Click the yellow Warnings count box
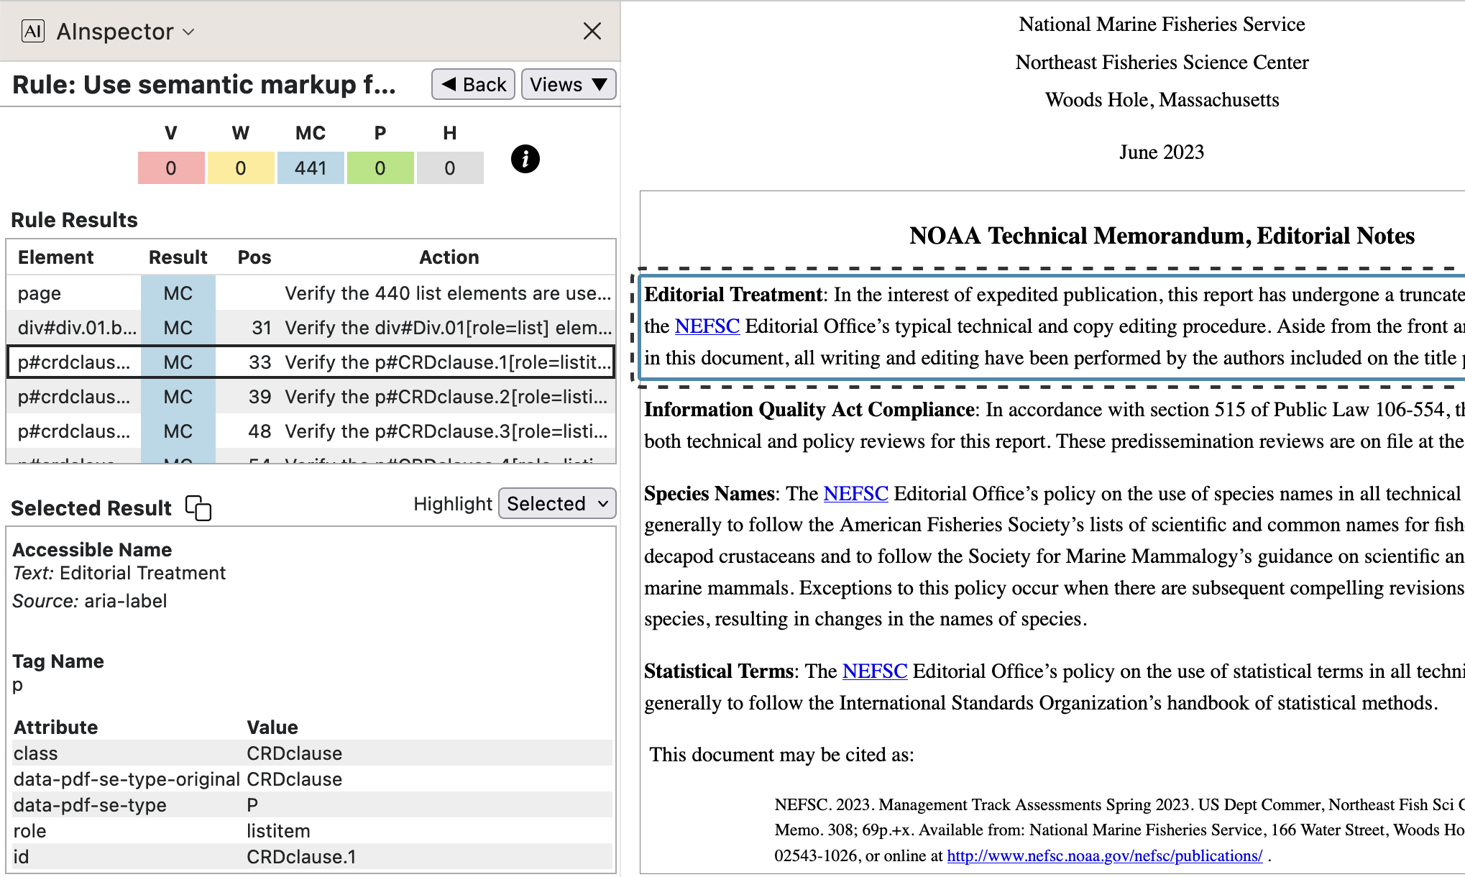Image resolution: width=1465 pixels, height=877 pixels. click(240, 168)
